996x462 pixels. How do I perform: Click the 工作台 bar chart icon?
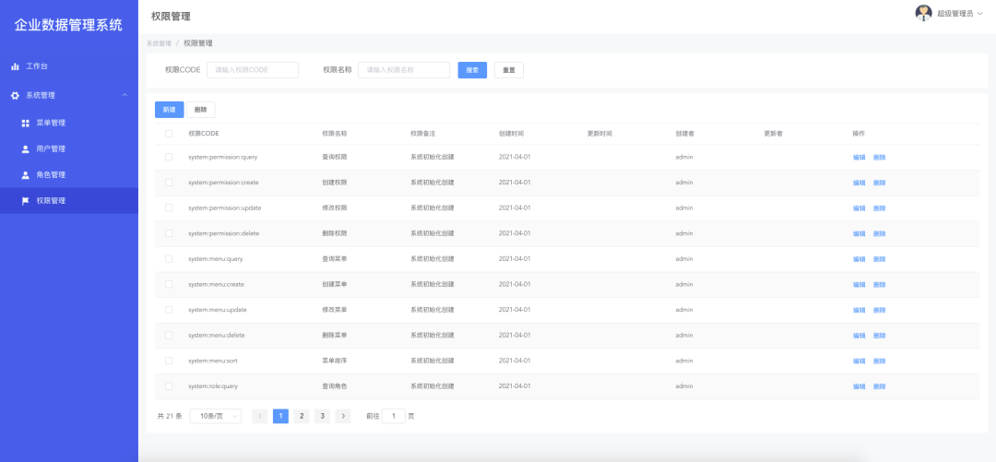click(x=15, y=66)
